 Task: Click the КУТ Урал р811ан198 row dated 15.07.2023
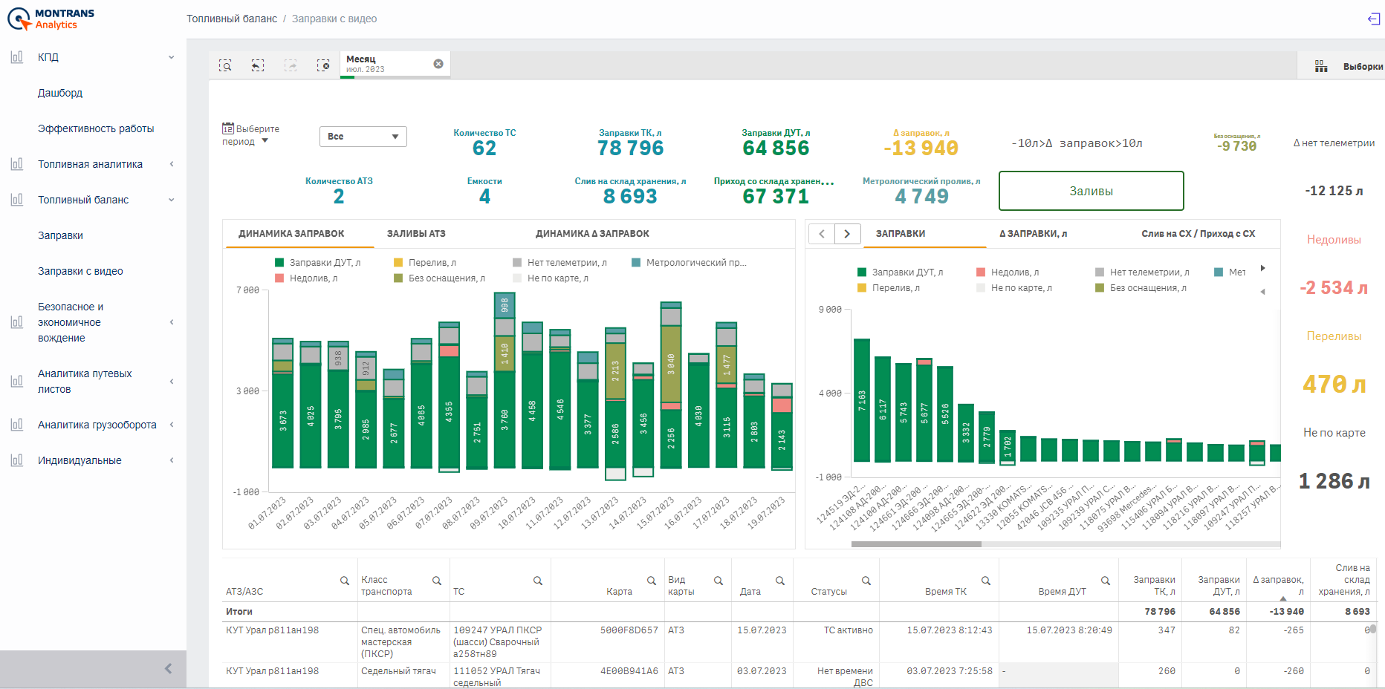[x=799, y=642]
